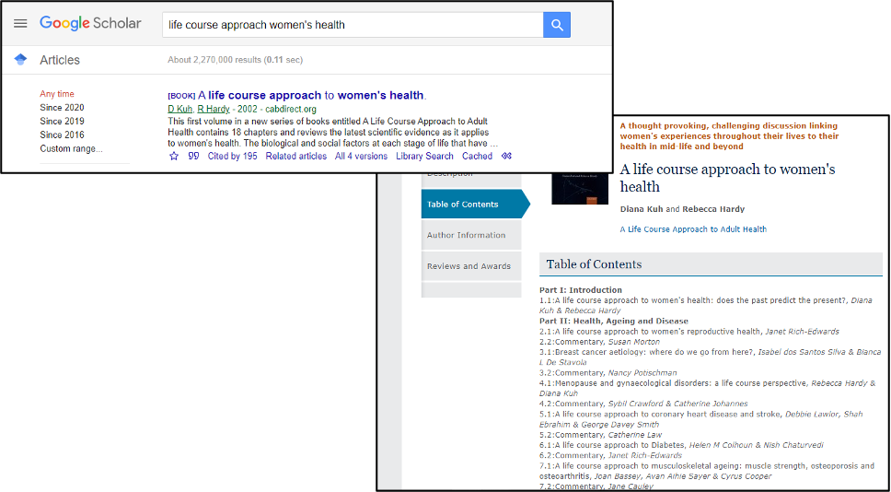Filter results Since 2019

pyautogui.click(x=62, y=121)
